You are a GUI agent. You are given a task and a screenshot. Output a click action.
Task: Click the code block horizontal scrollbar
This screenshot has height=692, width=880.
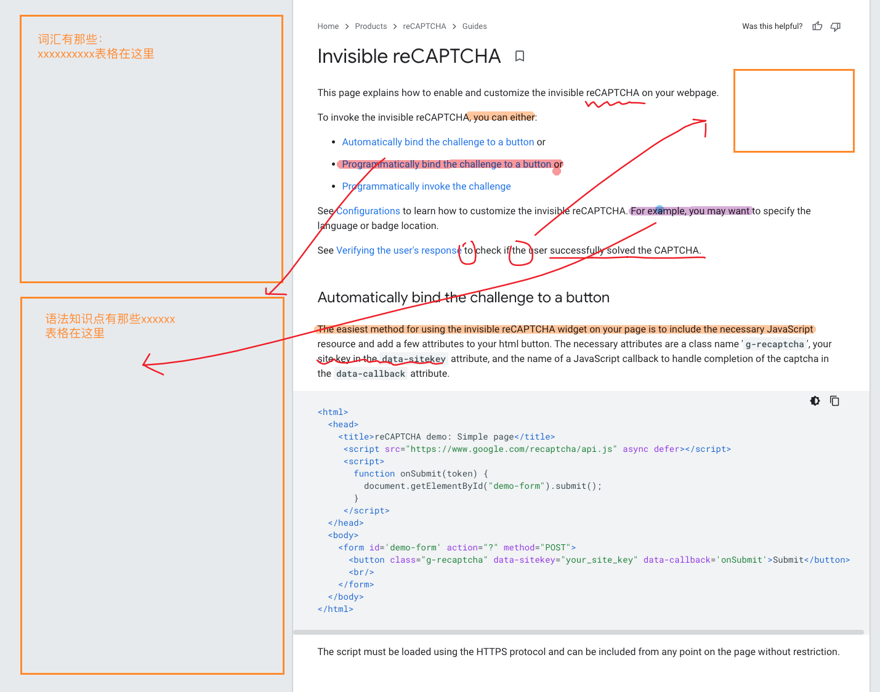pos(578,632)
